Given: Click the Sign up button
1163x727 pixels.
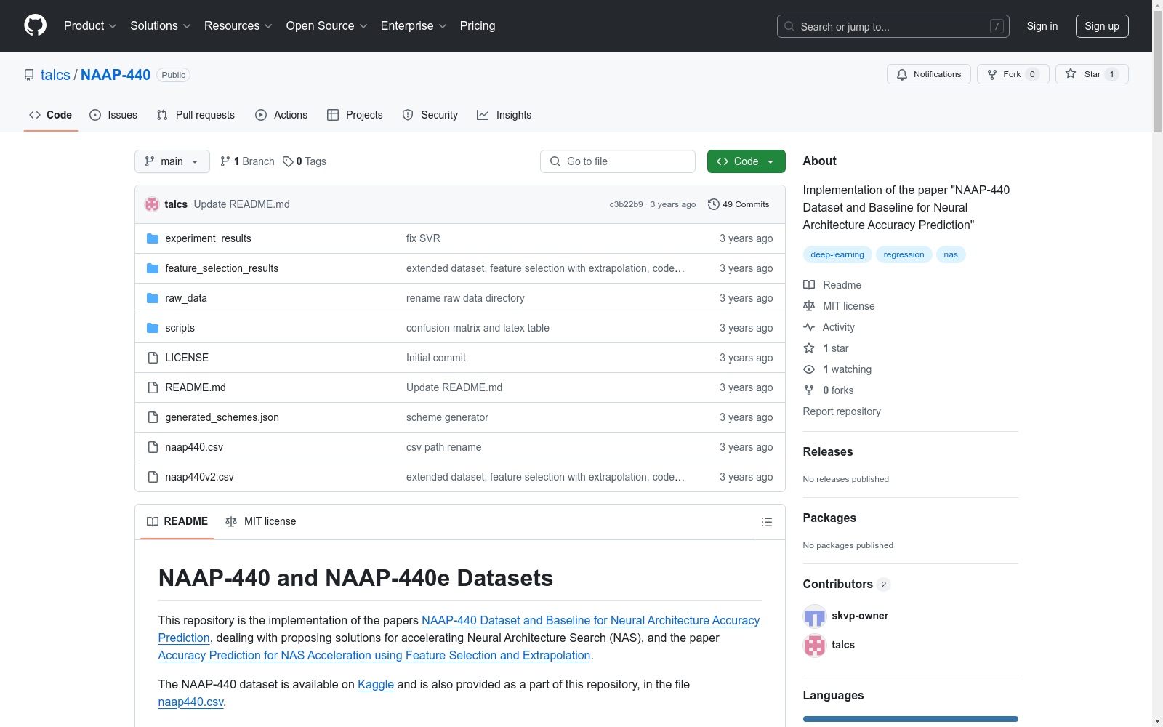Looking at the screenshot, I should click(x=1102, y=26).
